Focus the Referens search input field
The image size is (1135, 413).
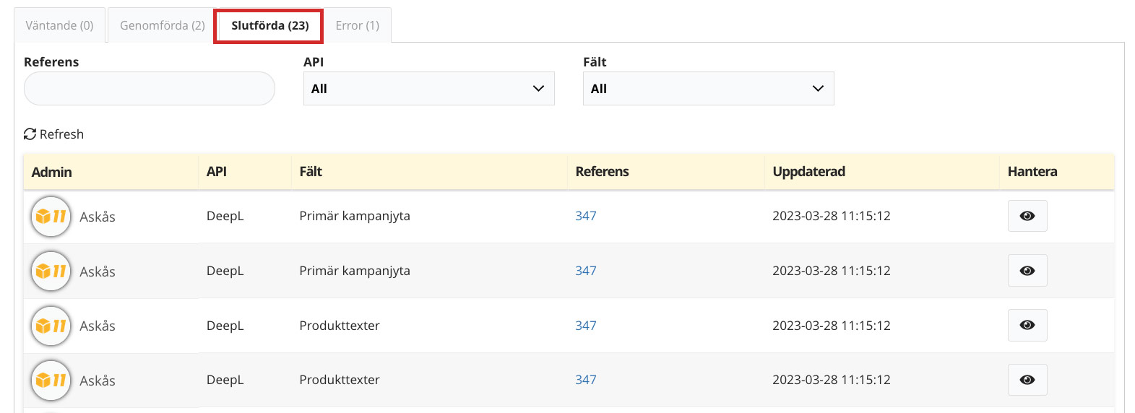click(150, 89)
